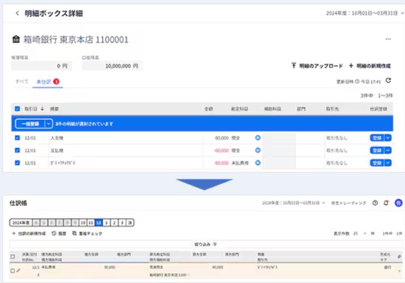Select 決 closing period in month bar
Screen dimensions: 405x283
pos(130,223)
